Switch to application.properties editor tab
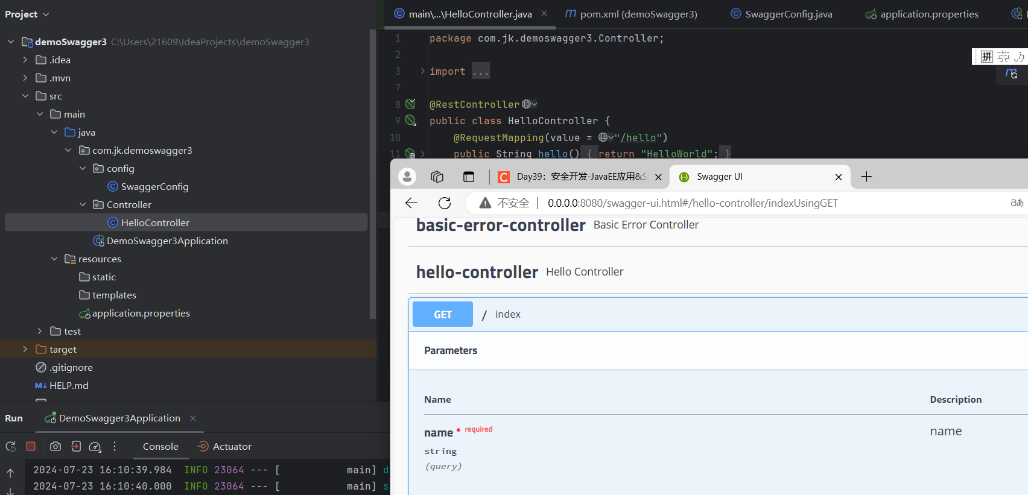Viewport: 1028px width, 495px height. click(921, 14)
